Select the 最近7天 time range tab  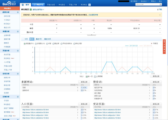39,39
